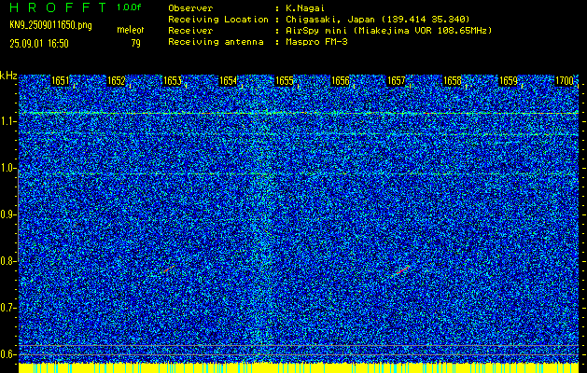587x373 pixels.
Task: Click the meteor count value 79
Action: coord(136,44)
